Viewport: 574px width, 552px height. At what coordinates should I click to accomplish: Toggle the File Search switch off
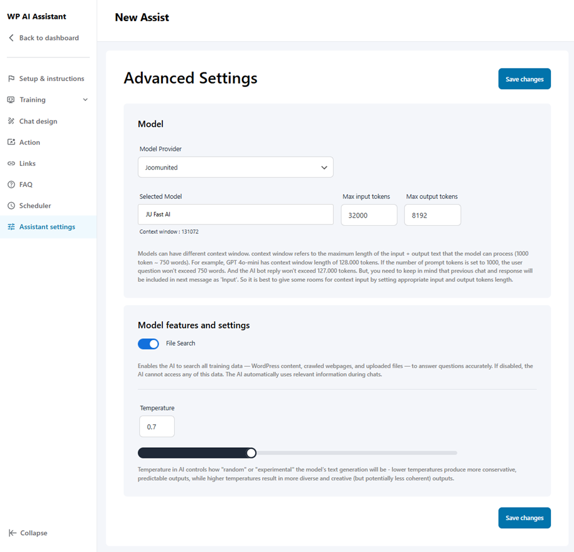point(148,344)
